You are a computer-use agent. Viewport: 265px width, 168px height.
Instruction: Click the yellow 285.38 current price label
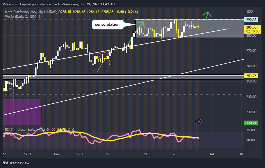251,27
